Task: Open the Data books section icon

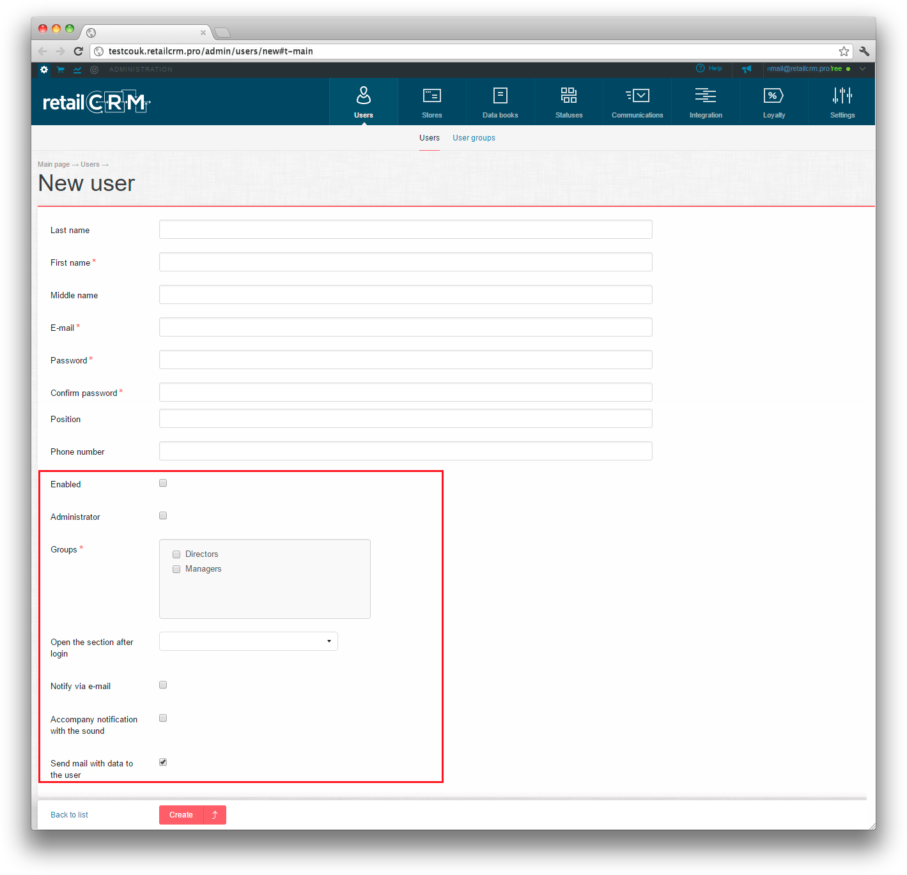Action: click(500, 95)
